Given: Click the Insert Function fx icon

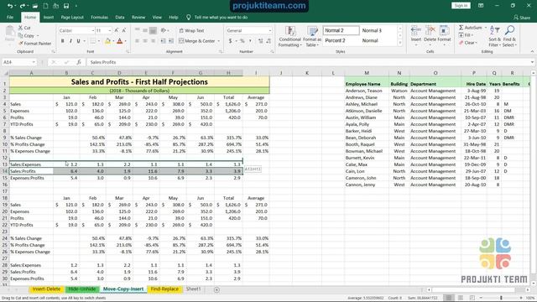Looking at the screenshot, I should coord(79,62).
